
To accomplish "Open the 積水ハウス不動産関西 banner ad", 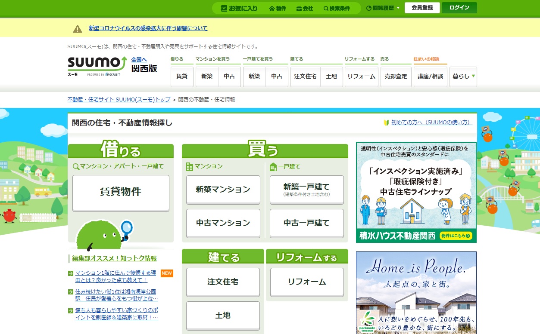I will point(416,193).
